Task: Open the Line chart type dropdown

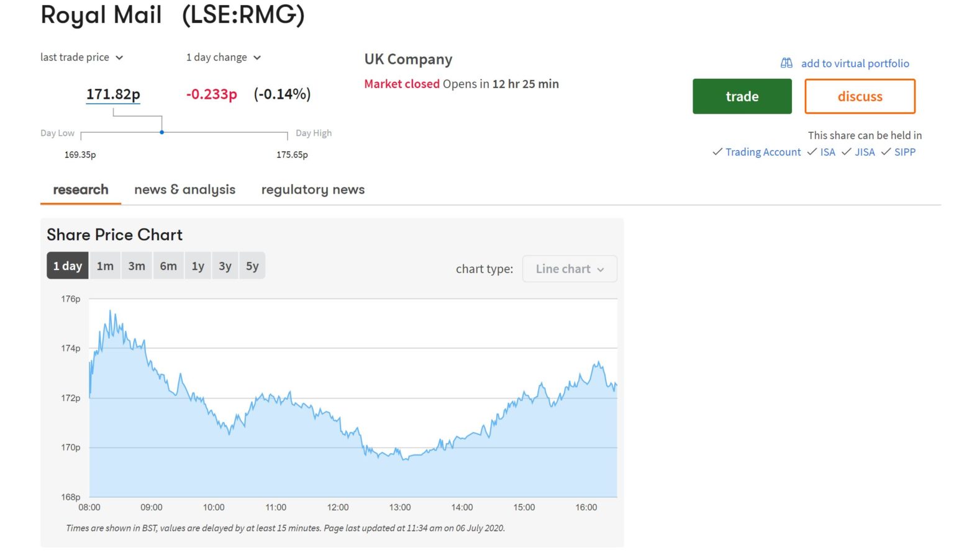Action: coord(569,269)
